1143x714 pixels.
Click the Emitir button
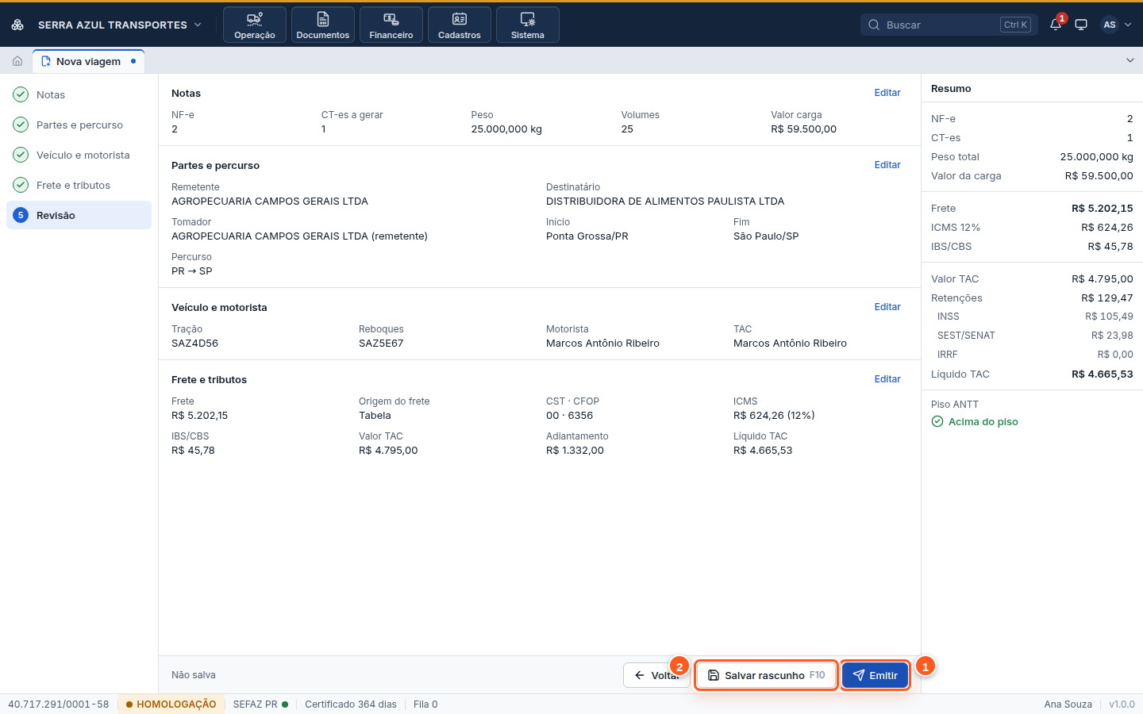pyautogui.click(x=875, y=675)
